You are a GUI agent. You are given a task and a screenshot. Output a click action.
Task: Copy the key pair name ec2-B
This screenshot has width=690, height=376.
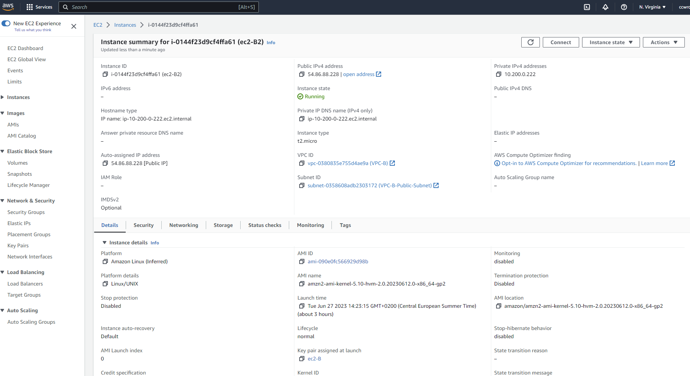pos(302,359)
